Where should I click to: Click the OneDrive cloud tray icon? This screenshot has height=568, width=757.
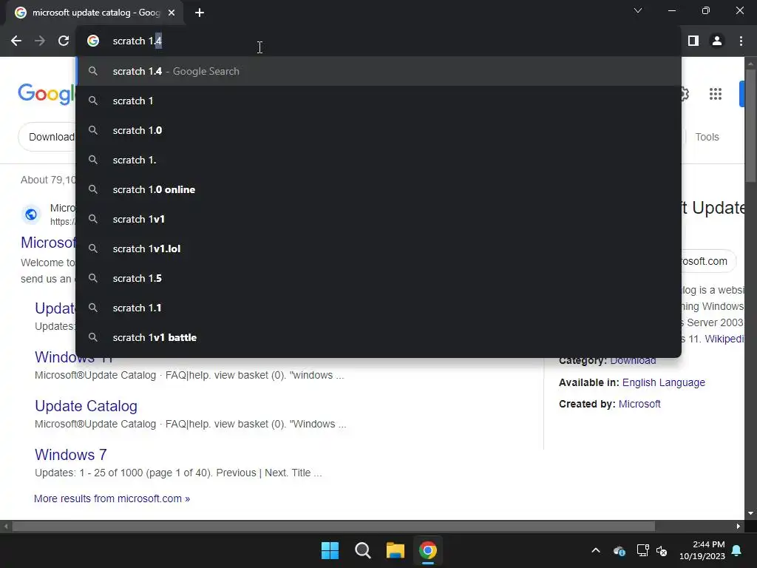tap(619, 550)
